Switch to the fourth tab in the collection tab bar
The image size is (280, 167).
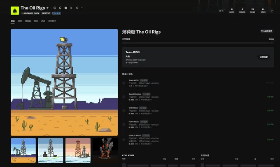pos(36,21)
